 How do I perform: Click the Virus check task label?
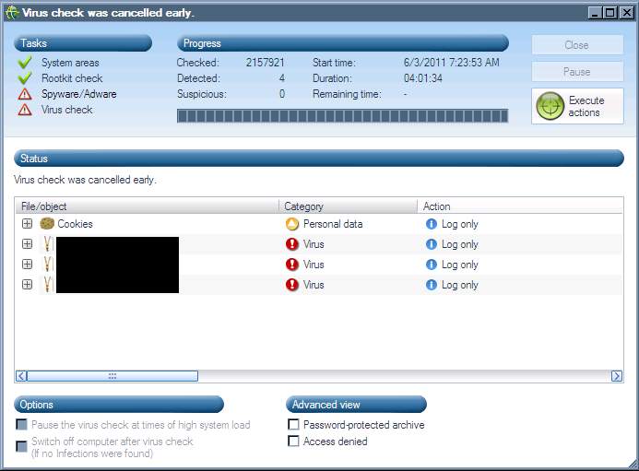(x=66, y=110)
